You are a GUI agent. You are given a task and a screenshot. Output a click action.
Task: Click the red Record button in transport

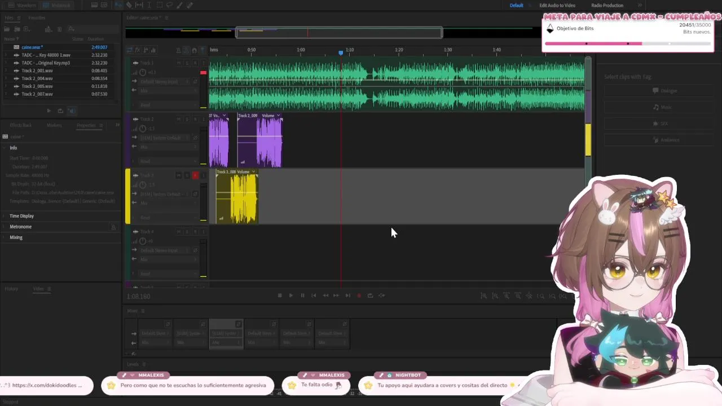click(359, 295)
